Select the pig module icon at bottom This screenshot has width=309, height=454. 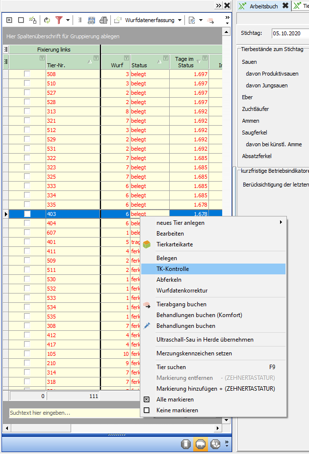pos(200,444)
